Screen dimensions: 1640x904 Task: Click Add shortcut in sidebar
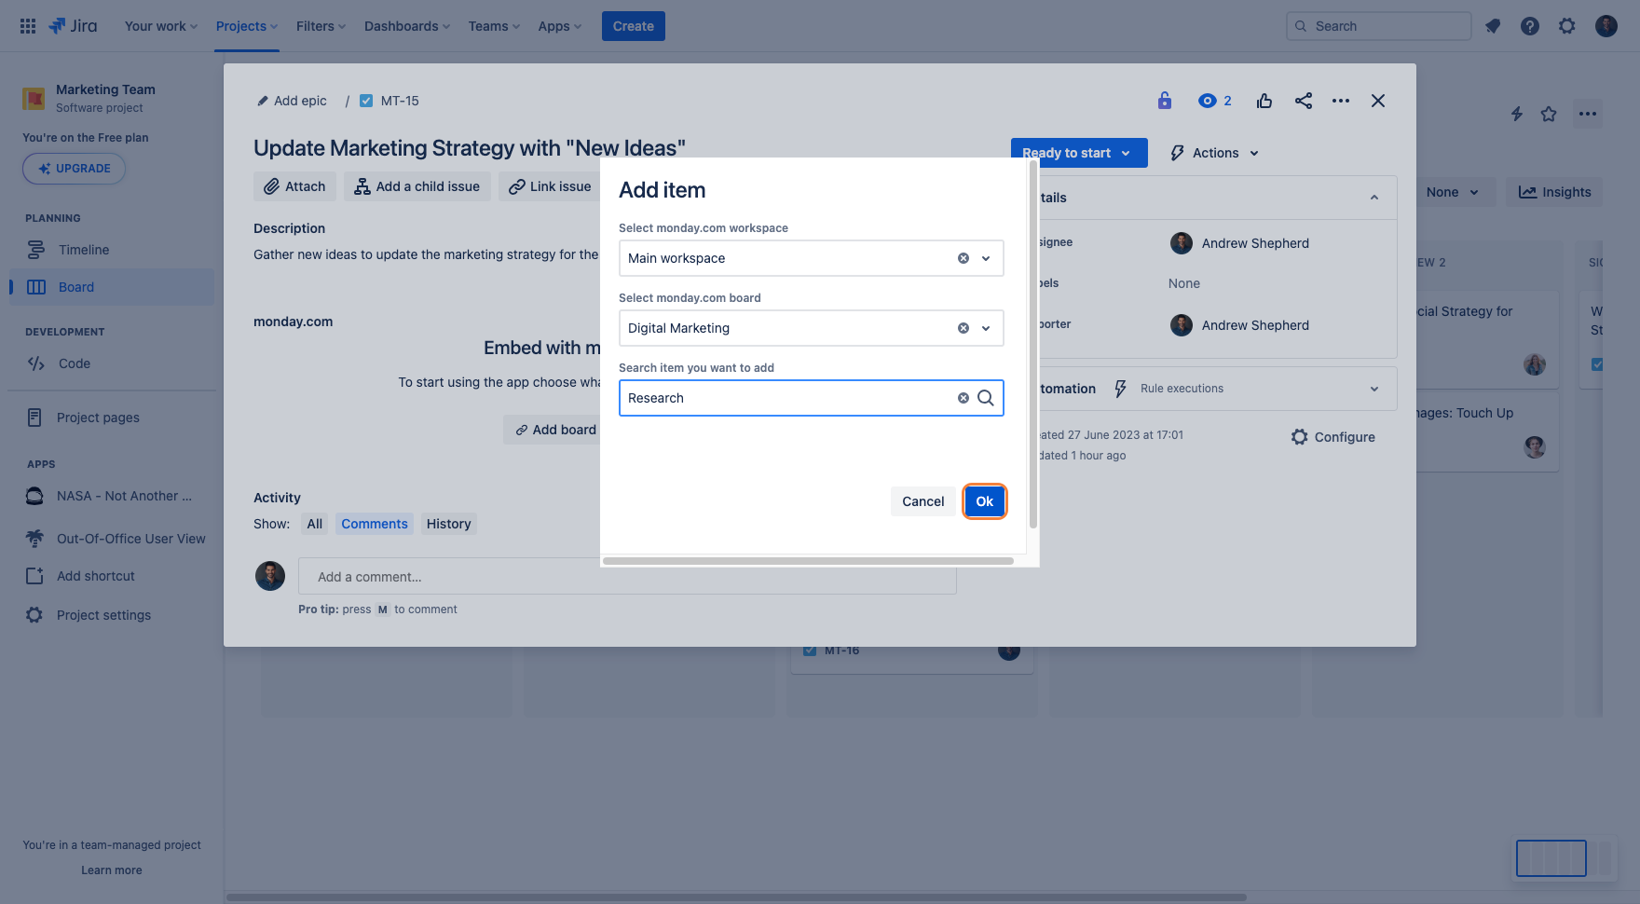point(112,576)
